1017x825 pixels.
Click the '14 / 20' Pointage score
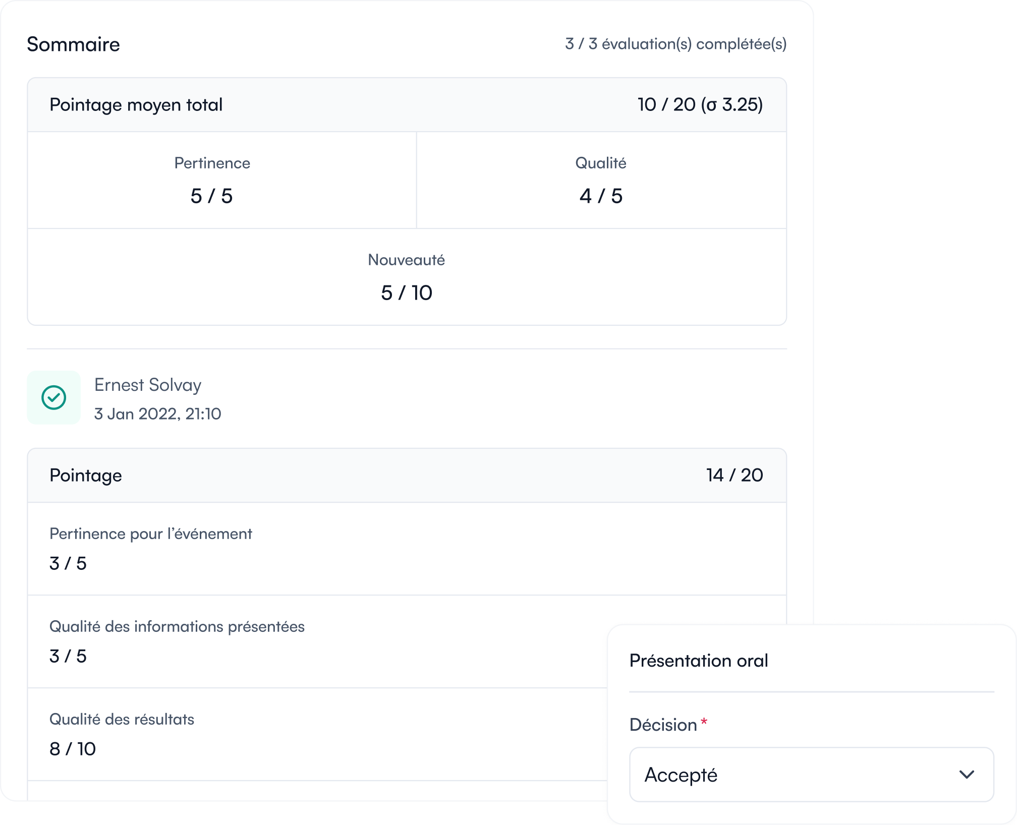point(734,476)
